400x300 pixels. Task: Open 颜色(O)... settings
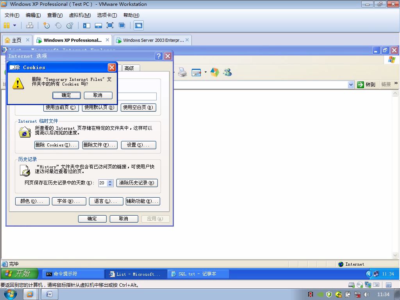32,201
